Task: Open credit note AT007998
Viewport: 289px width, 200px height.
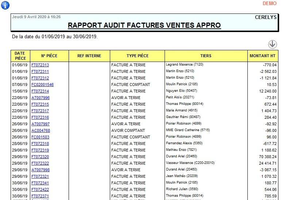Action: pyautogui.click(x=41, y=170)
